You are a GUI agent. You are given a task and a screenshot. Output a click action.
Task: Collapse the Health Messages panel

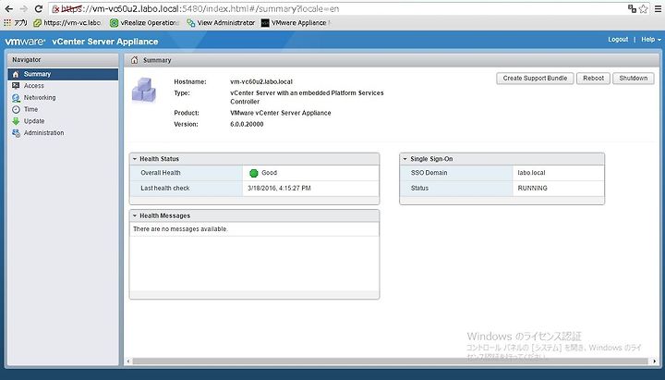[135, 215]
